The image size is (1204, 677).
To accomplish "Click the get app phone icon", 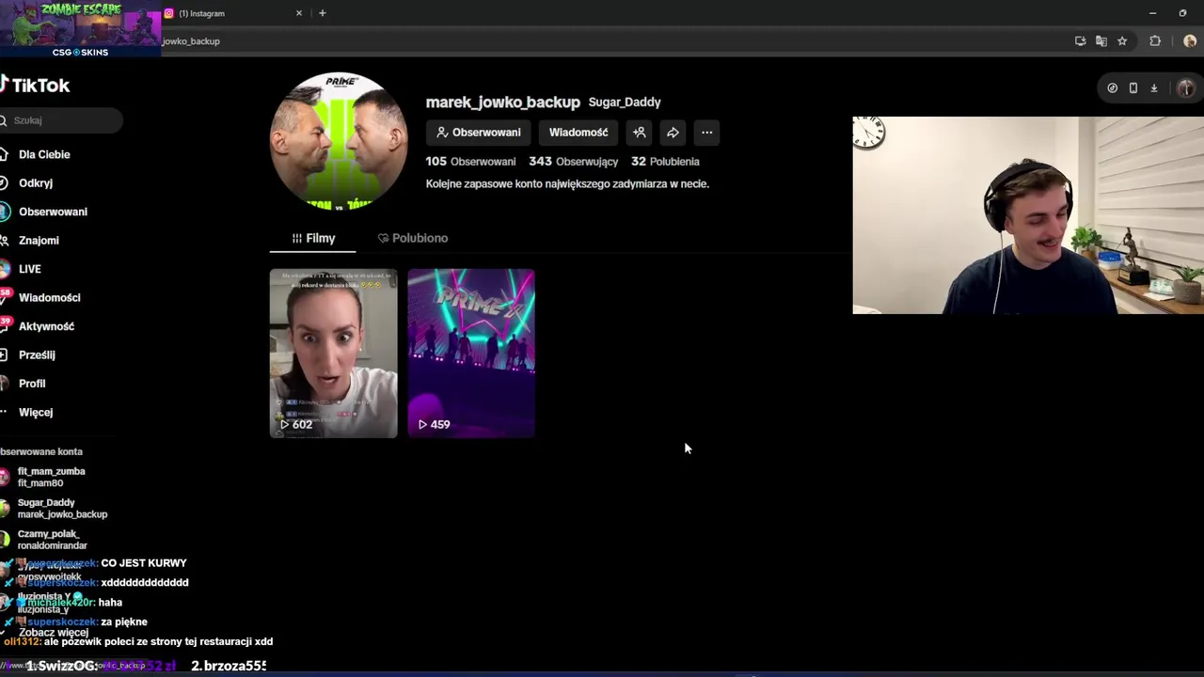I will 1133,88.
